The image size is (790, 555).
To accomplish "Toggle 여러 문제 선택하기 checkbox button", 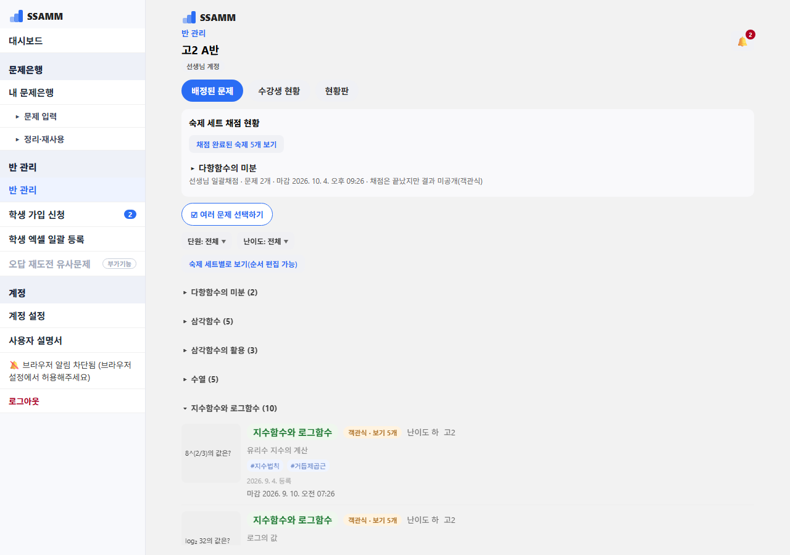I will coord(227,215).
